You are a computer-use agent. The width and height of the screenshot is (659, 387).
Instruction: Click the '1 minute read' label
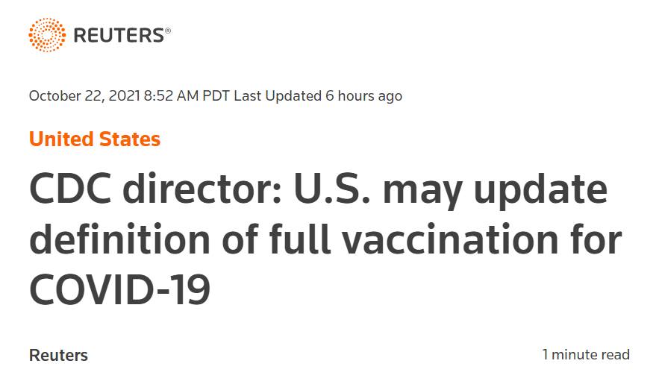pyautogui.click(x=586, y=354)
